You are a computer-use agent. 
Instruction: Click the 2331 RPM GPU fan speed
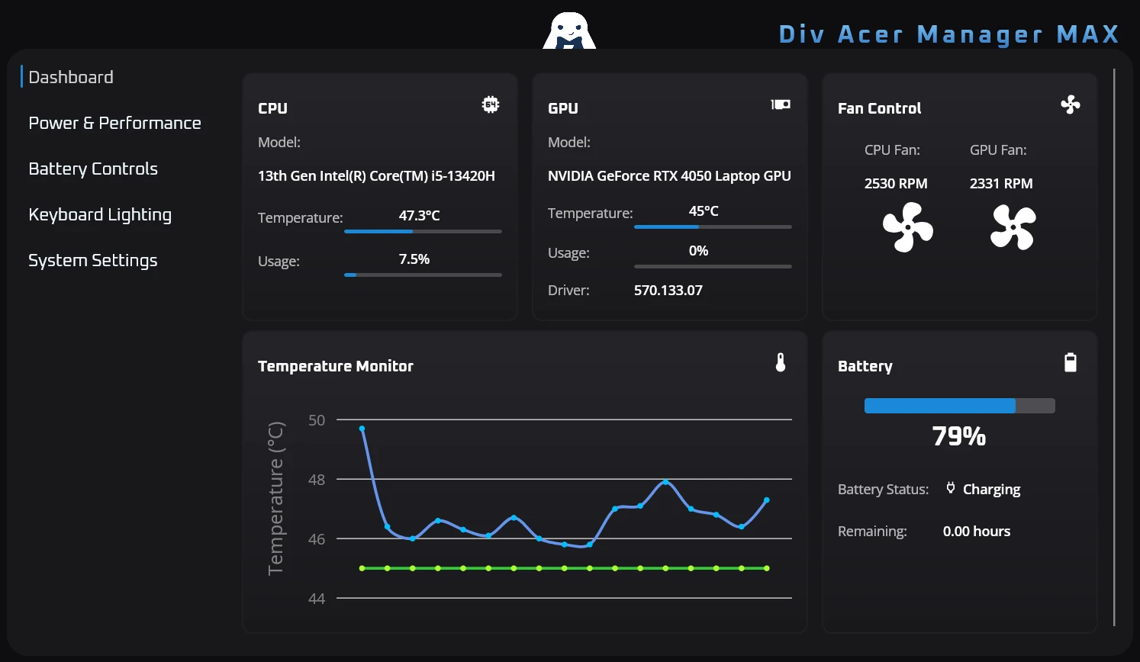(1001, 184)
